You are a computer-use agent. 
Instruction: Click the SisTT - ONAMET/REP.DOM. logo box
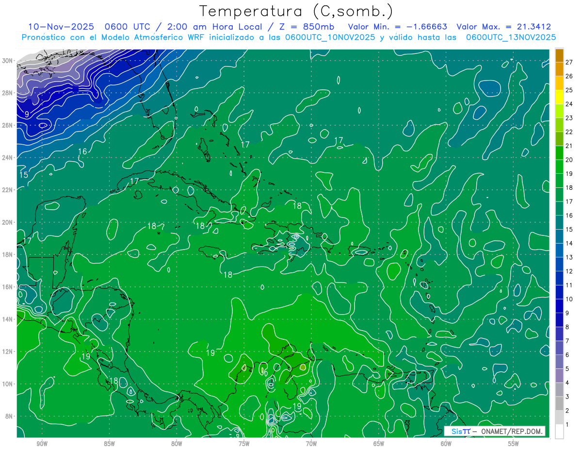(x=495, y=431)
